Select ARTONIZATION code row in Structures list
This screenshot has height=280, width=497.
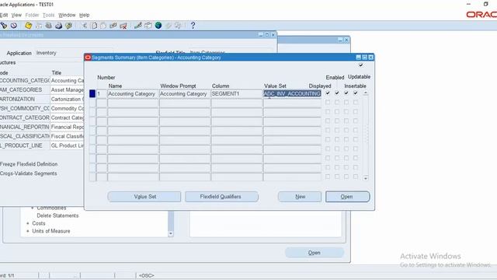25,99
